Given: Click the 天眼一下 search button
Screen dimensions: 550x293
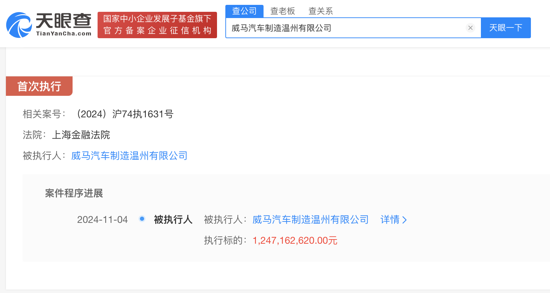Looking at the screenshot, I should pos(506,28).
